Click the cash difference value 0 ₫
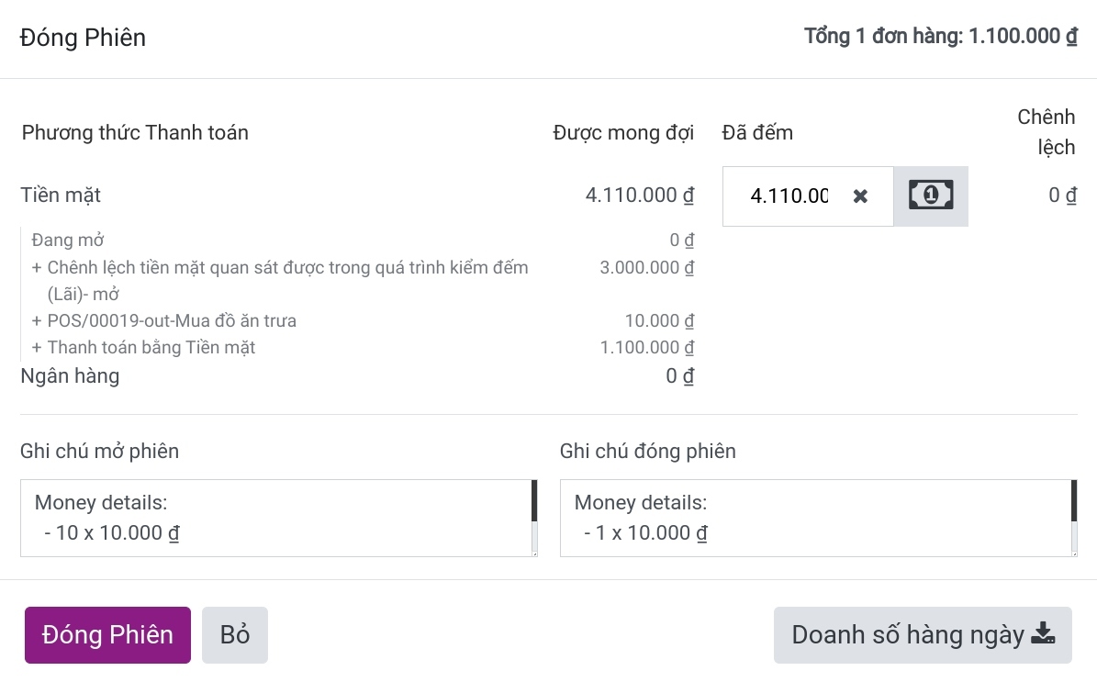Screen dimensions: 1097x682 click(x=1062, y=196)
